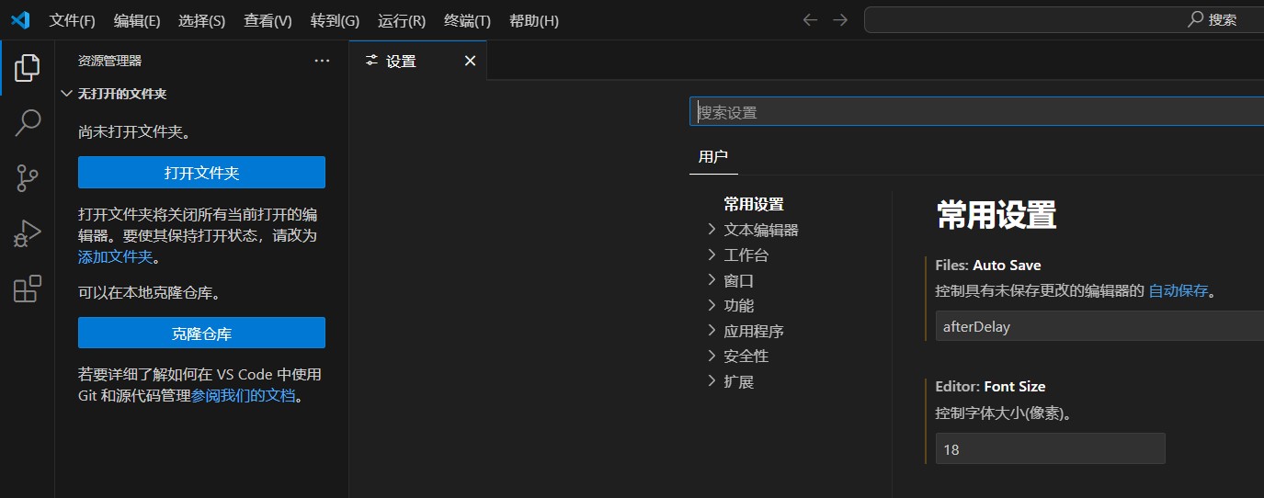Open the Auto Save afterDelay dropdown
Viewport: 1264px width, 498px height.
click(1099, 326)
